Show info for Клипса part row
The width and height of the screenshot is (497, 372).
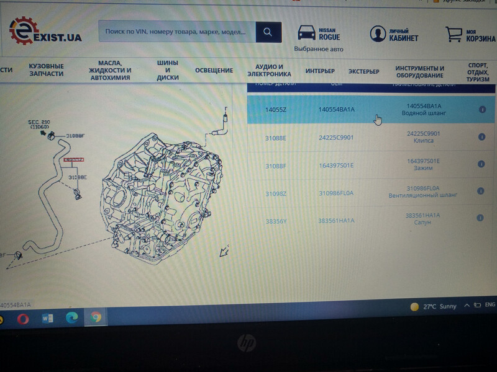(482, 137)
